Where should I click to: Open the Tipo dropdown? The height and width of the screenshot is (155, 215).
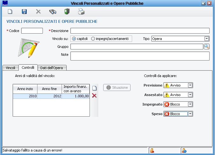tap(207, 39)
